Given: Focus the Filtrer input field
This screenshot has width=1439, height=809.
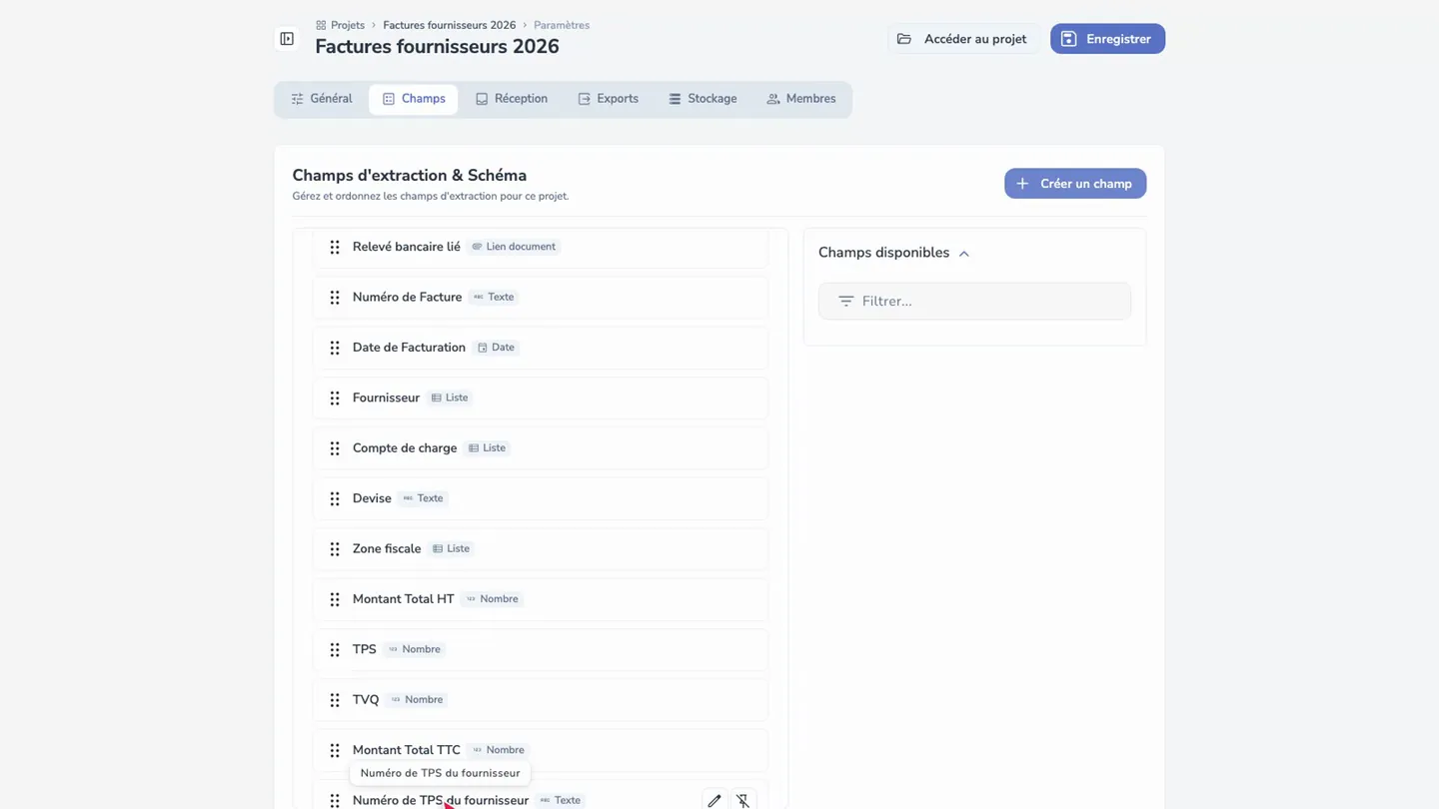Looking at the screenshot, I should pos(974,301).
